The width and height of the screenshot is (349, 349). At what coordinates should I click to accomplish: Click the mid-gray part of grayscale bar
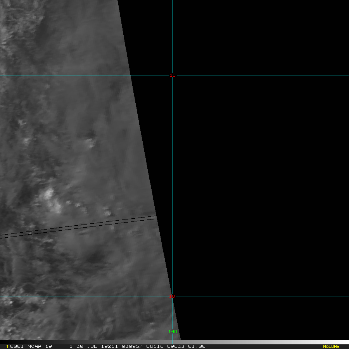174,342
